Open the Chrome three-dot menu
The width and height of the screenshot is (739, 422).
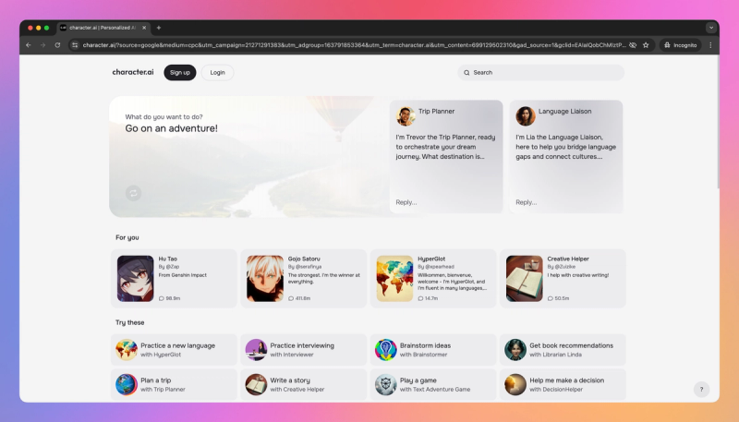tap(710, 45)
